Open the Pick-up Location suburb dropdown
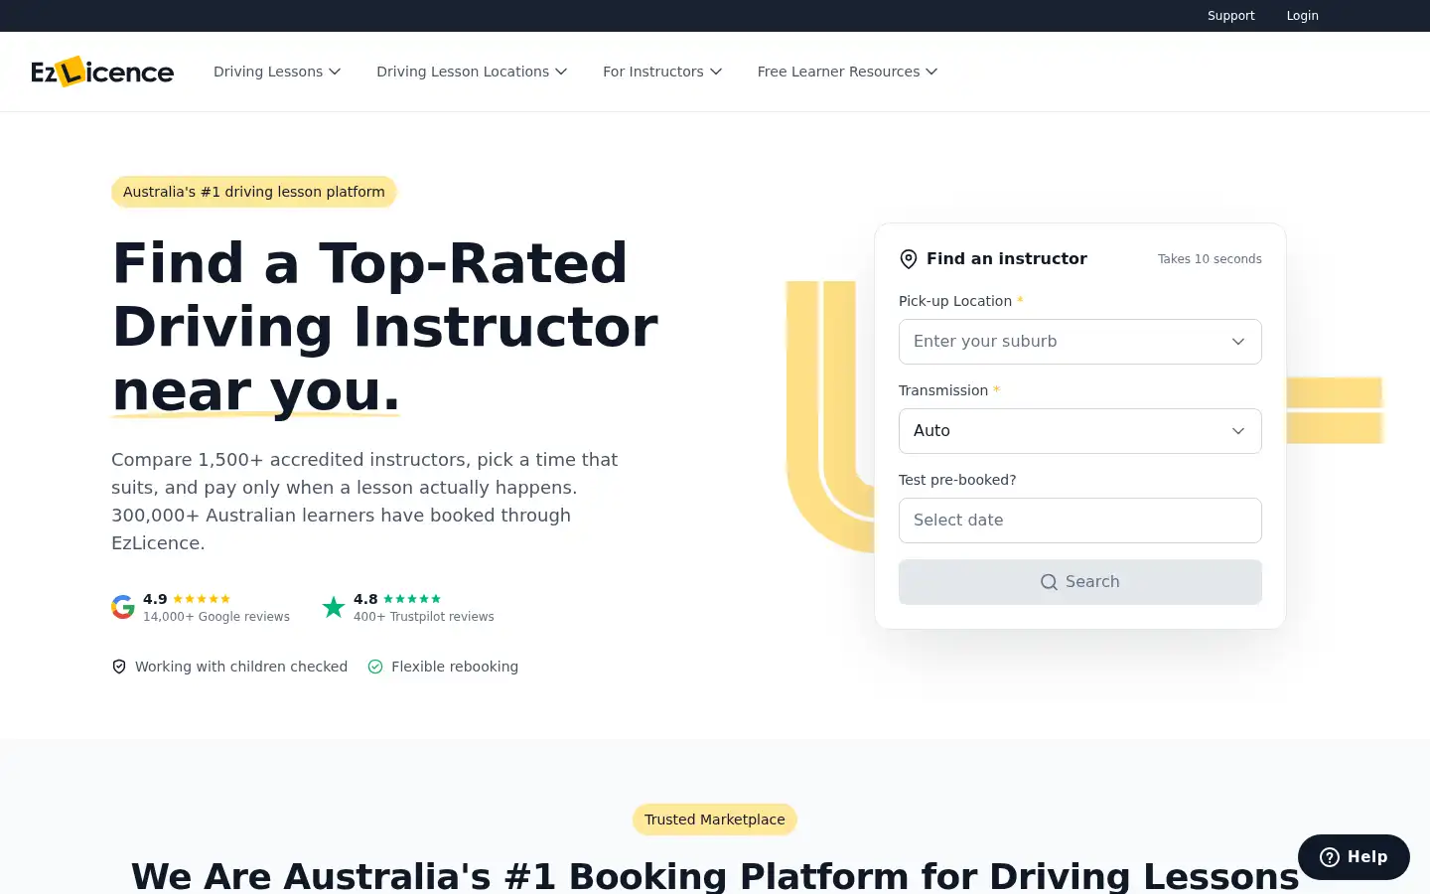1430x894 pixels. pyautogui.click(x=1080, y=342)
